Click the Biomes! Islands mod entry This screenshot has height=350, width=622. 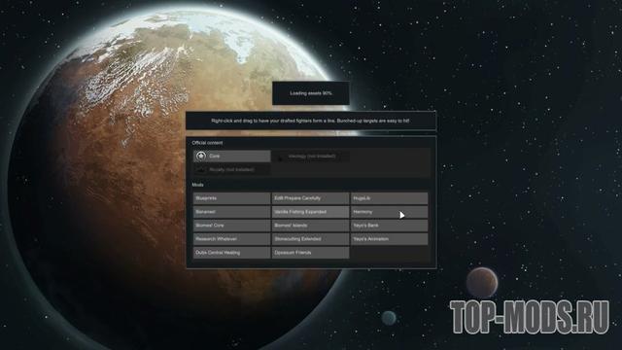[310, 226]
